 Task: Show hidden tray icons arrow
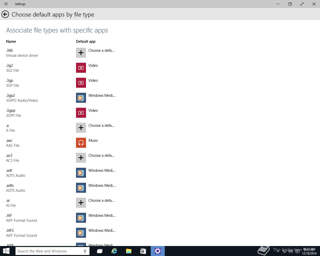(278, 251)
